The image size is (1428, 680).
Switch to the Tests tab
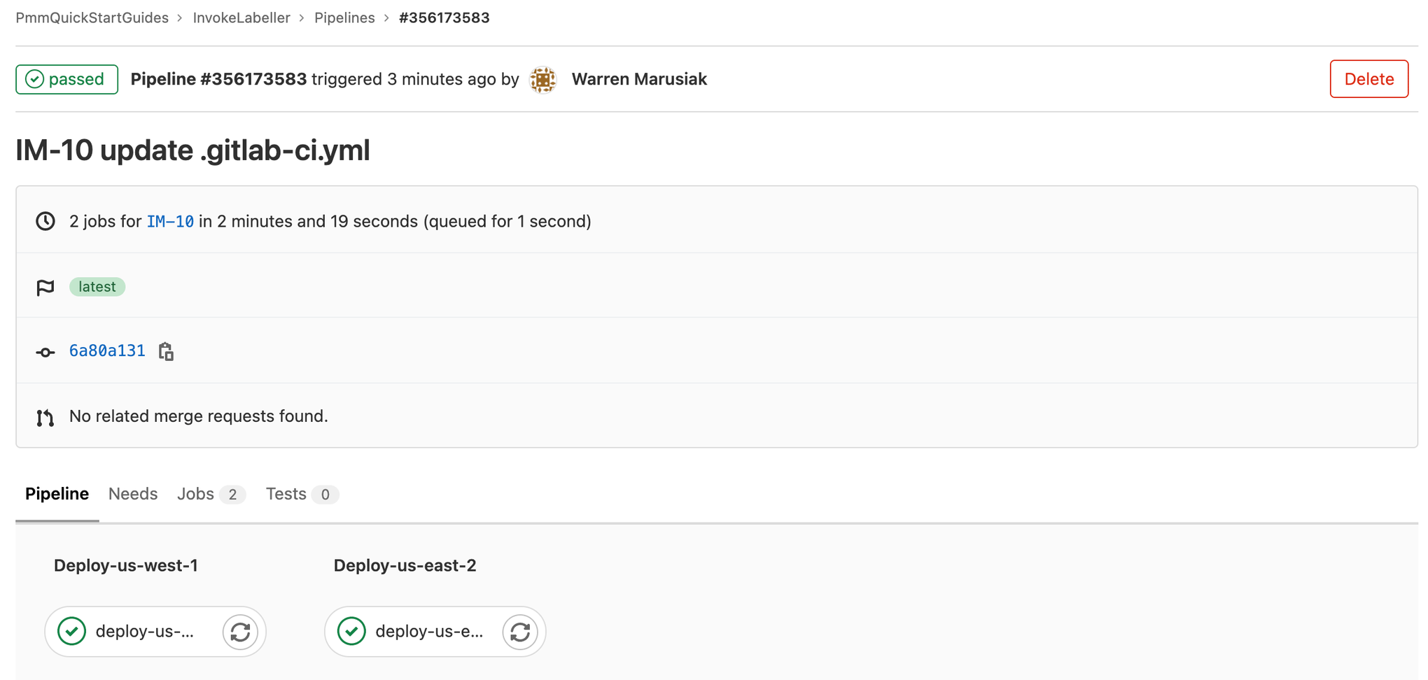pyautogui.click(x=286, y=494)
